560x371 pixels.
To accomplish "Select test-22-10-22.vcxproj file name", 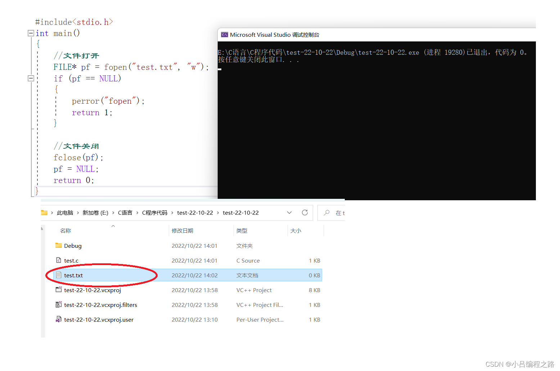I will [x=92, y=290].
